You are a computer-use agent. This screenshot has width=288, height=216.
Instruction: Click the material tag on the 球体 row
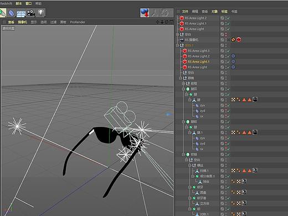244,182
